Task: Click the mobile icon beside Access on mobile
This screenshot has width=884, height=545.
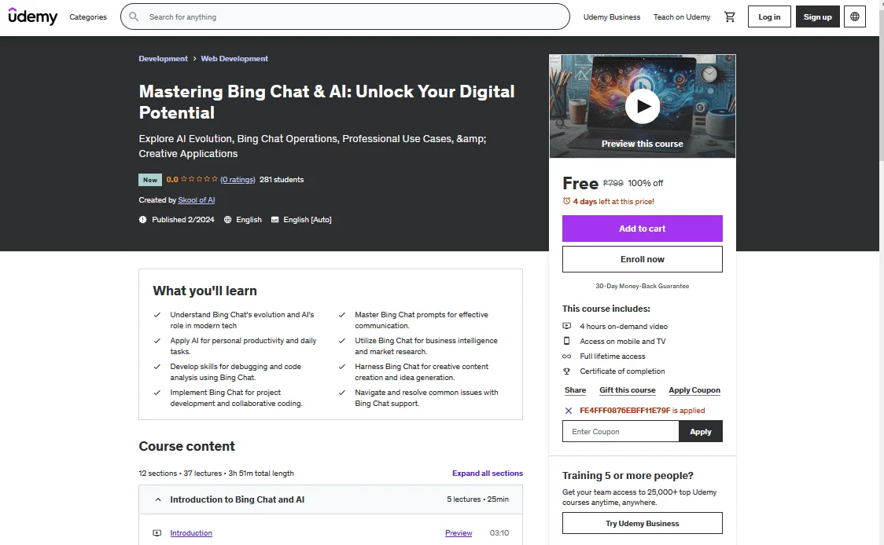Action: 566,341
